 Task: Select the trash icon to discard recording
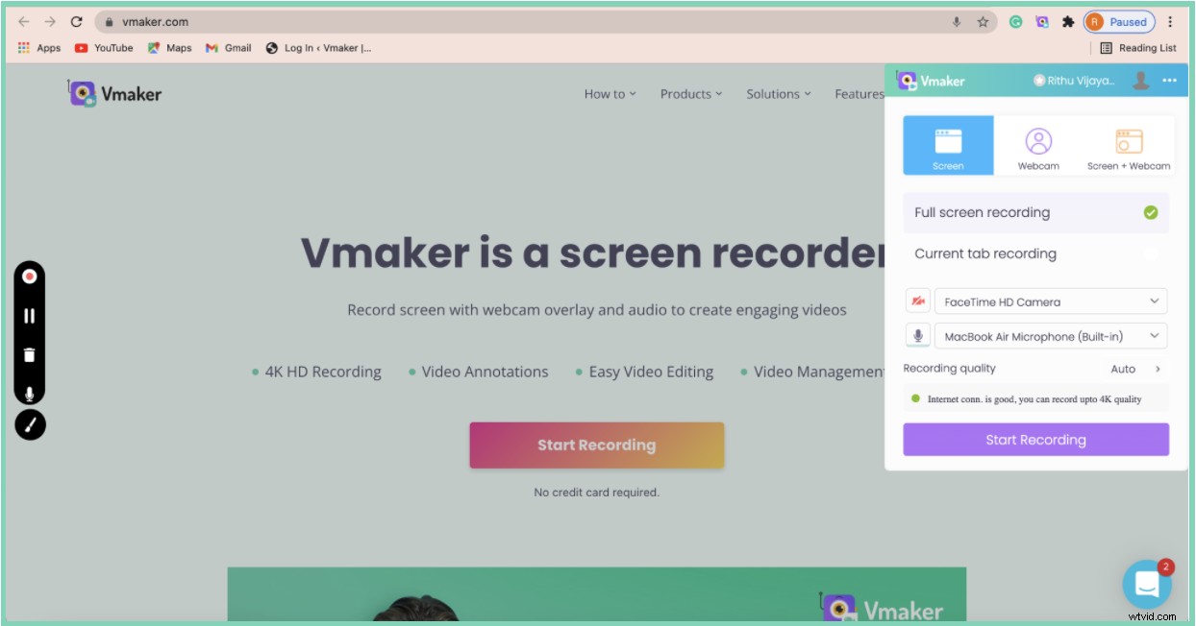click(29, 353)
